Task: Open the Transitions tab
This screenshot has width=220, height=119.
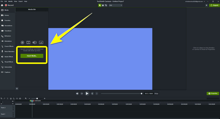Action: [8, 31]
